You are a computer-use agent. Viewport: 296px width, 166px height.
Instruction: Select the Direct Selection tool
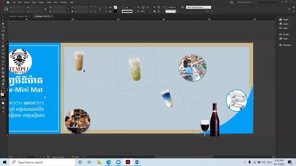point(3,24)
